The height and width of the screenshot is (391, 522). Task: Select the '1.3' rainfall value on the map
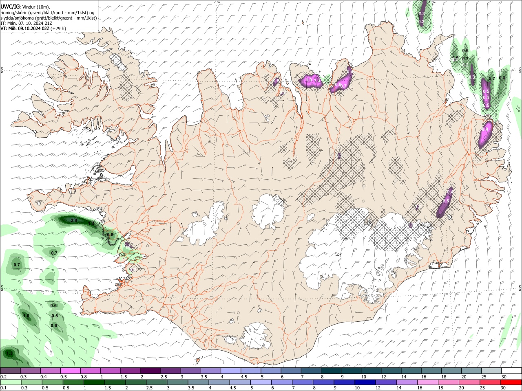(x=10, y=354)
